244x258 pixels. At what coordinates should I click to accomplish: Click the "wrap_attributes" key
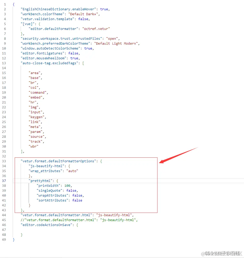pos(45,171)
